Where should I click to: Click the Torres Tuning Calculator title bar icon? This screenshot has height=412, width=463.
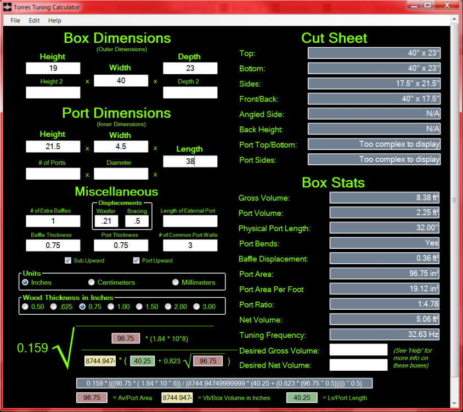click(x=7, y=7)
